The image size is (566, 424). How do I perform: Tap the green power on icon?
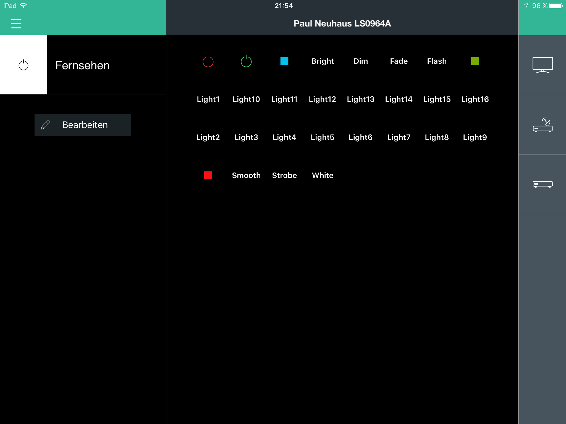(x=246, y=61)
